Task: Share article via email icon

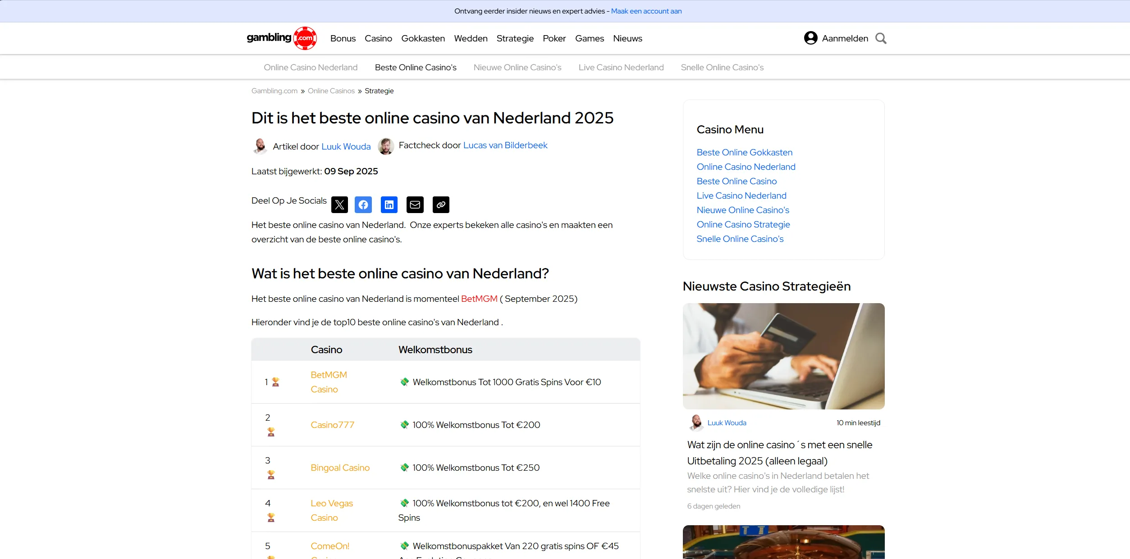Action: [x=415, y=205]
